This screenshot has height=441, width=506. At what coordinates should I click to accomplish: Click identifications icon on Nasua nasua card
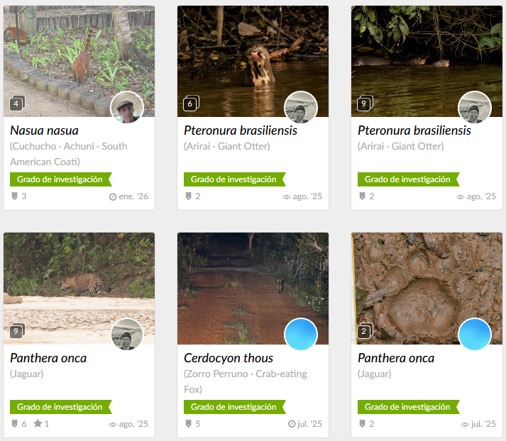click(14, 196)
